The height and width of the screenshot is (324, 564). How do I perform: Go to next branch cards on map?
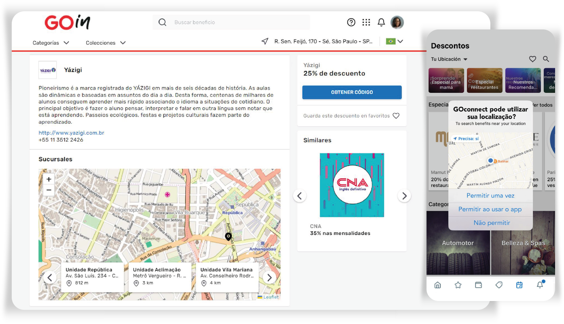[x=269, y=278]
